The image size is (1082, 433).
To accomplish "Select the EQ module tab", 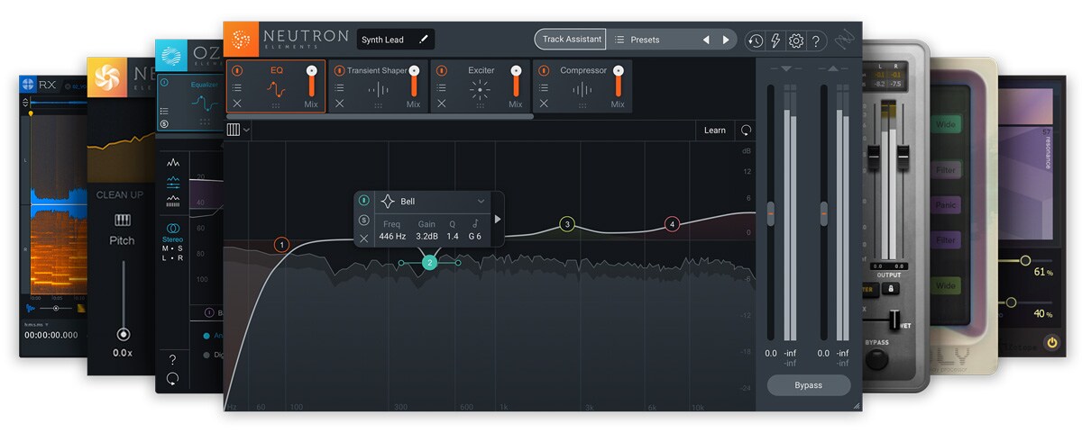I will click(x=276, y=86).
